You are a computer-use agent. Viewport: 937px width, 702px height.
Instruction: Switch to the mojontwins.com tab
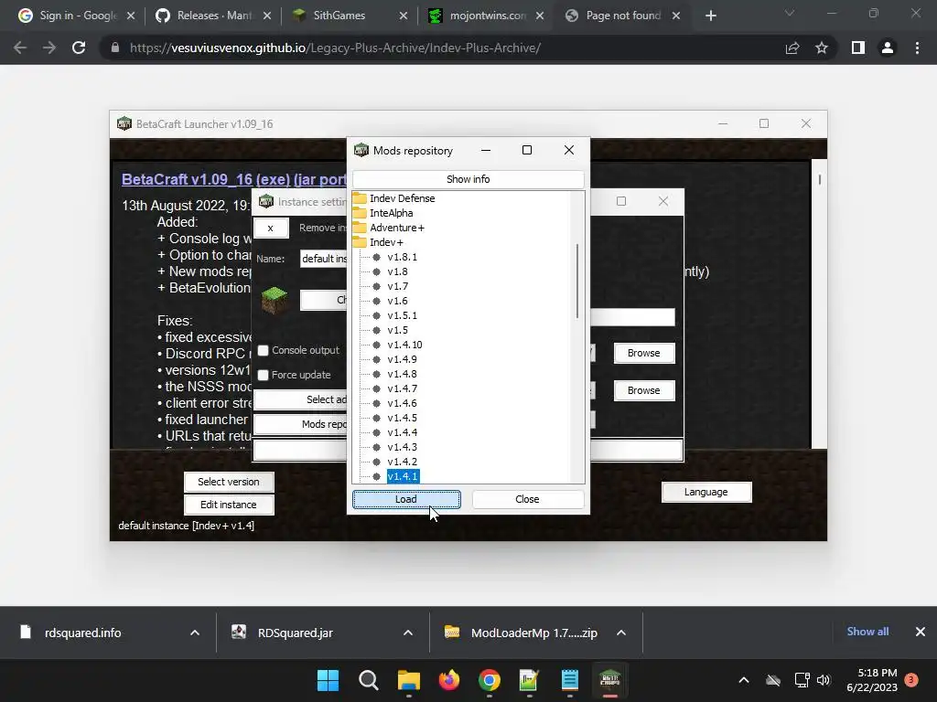[487, 16]
